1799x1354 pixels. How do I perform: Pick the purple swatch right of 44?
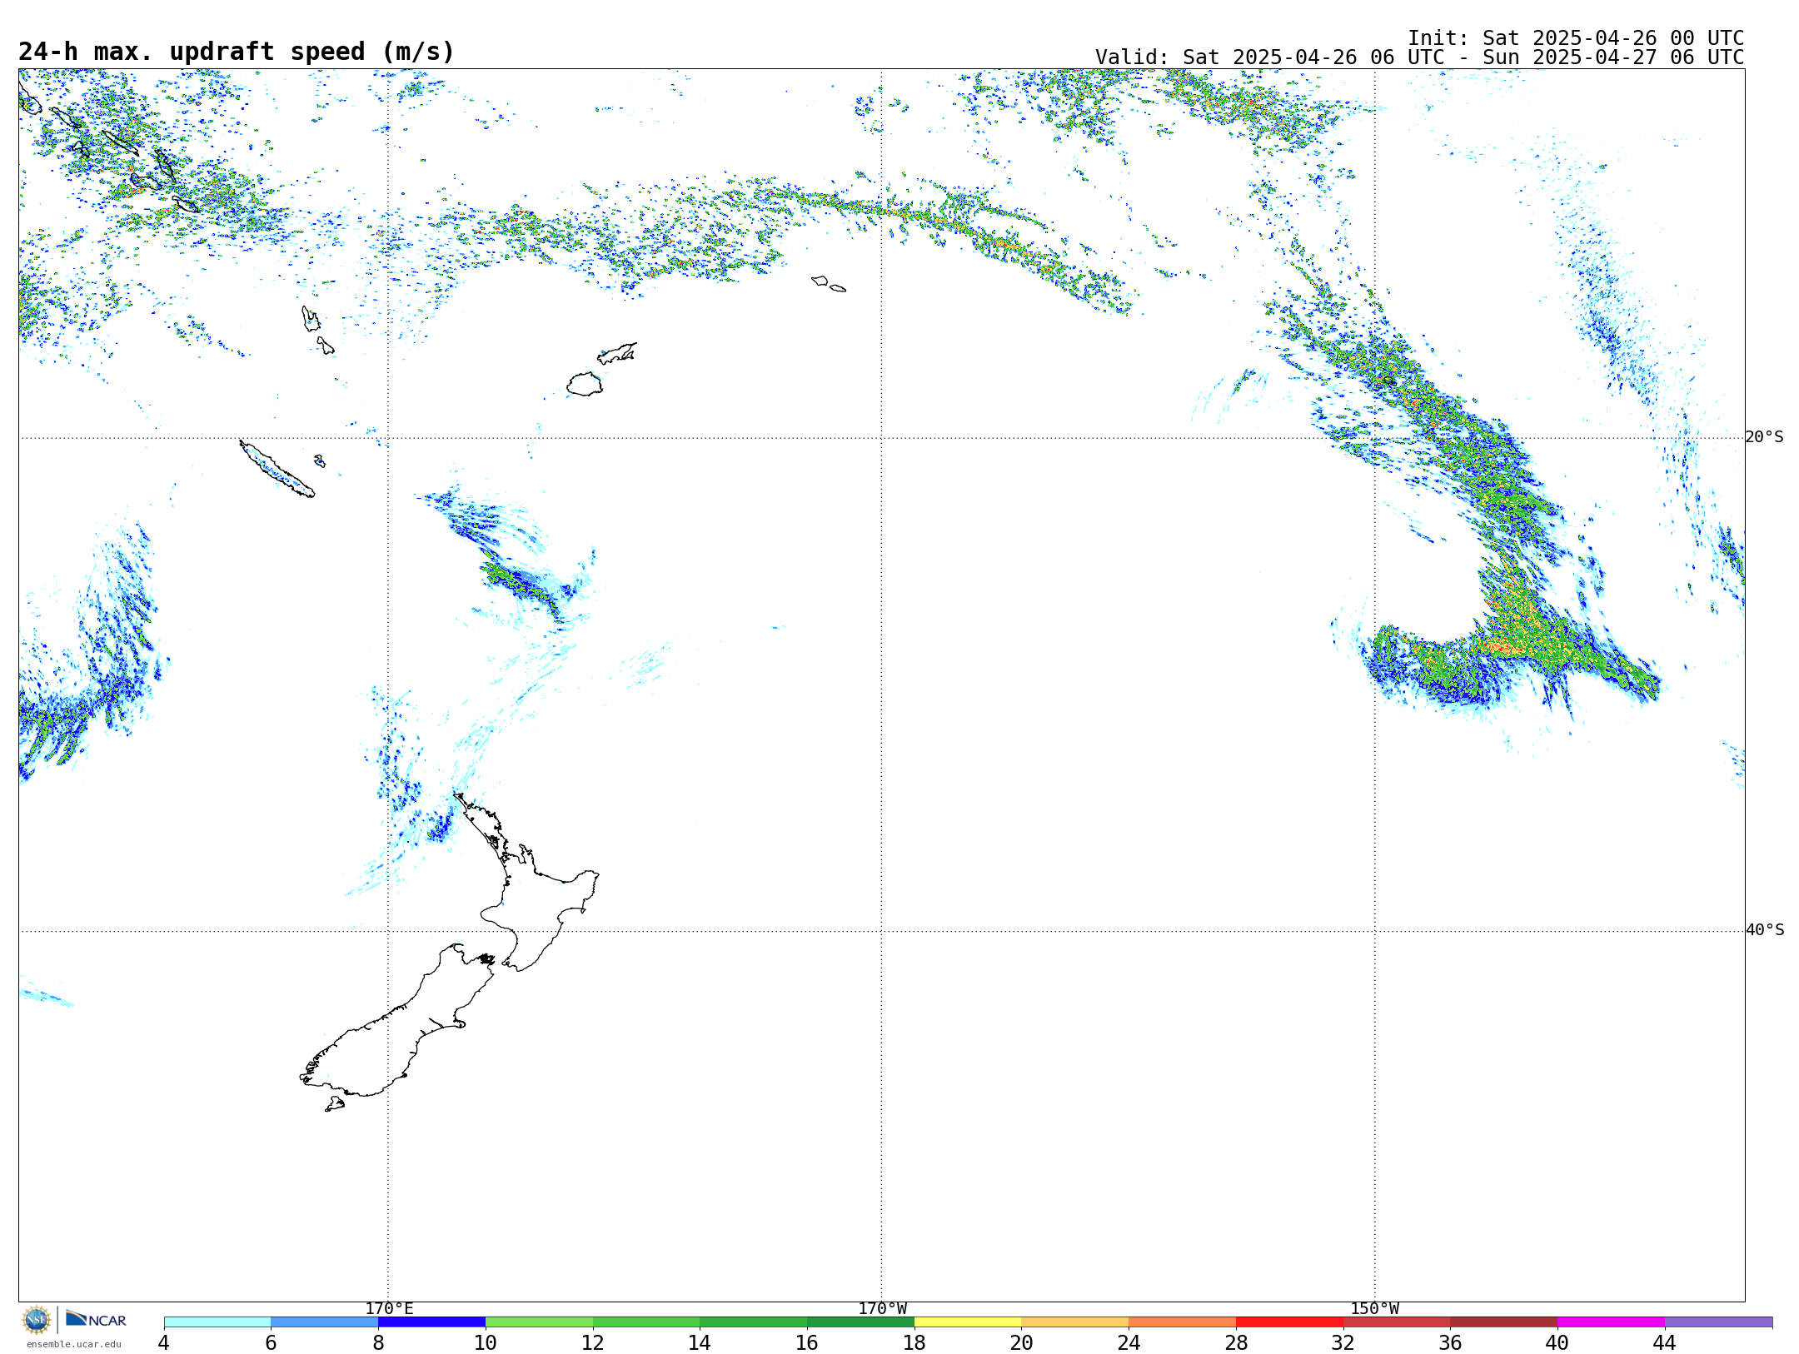tap(1719, 1322)
